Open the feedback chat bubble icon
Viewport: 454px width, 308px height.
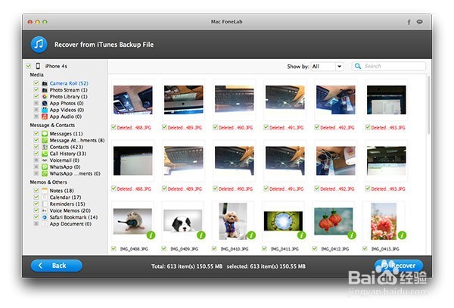[x=419, y=22]
